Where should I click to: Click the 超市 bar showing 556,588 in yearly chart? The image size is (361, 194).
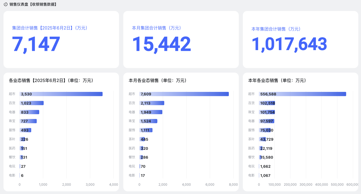[x=302, y=94]
